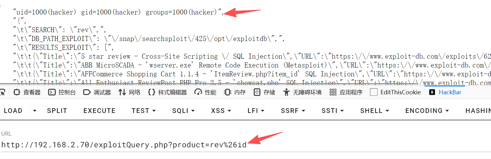Open the XSS dropdown menu

coord(221,111)
